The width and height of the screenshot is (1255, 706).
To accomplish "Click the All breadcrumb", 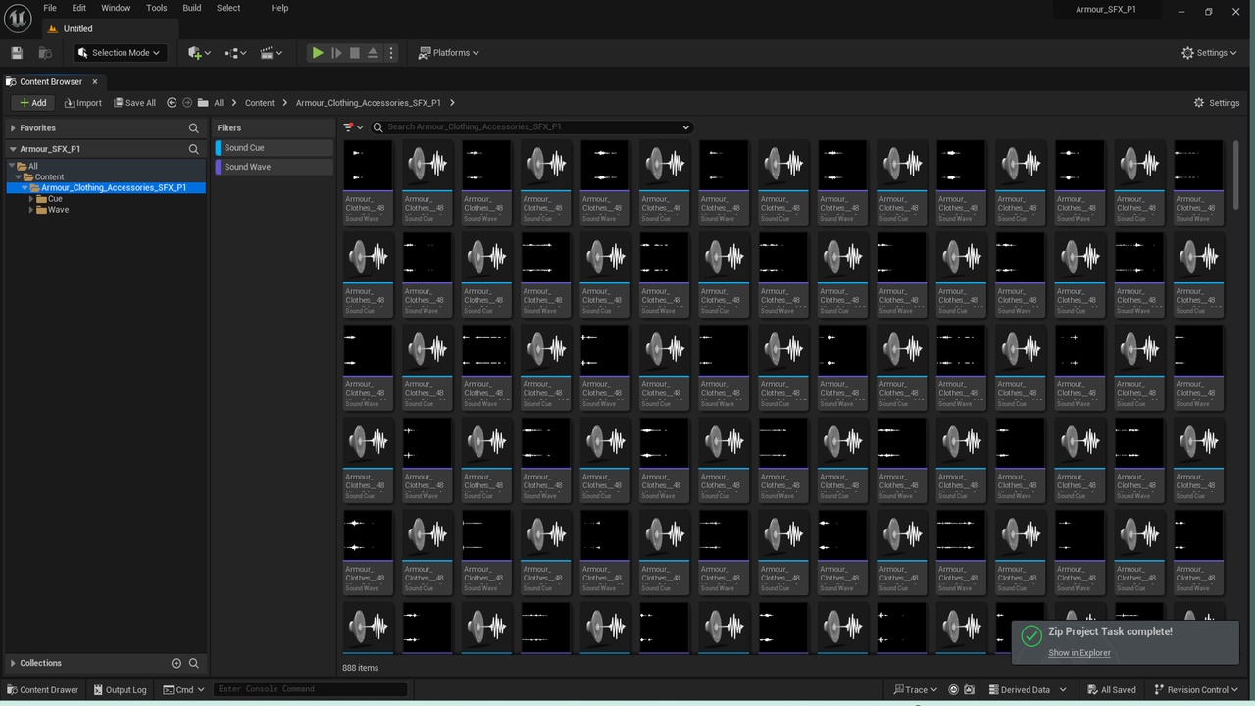I will [219, 102].
